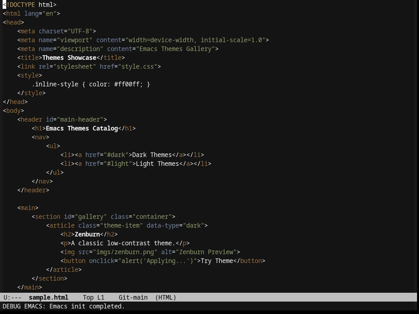Click the opening <main> tag
Image resolution: width=419 pixels, height=314 pixels.
pos(28,208)
